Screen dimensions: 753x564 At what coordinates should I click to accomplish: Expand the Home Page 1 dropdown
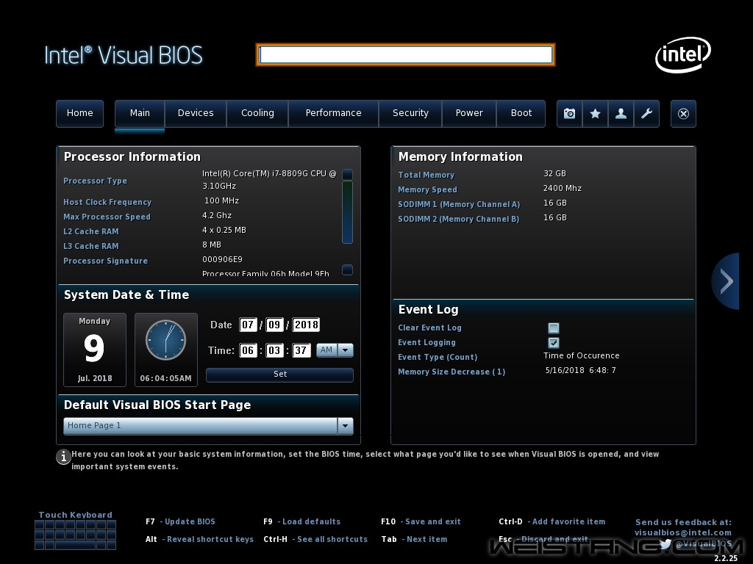(346, 426)
